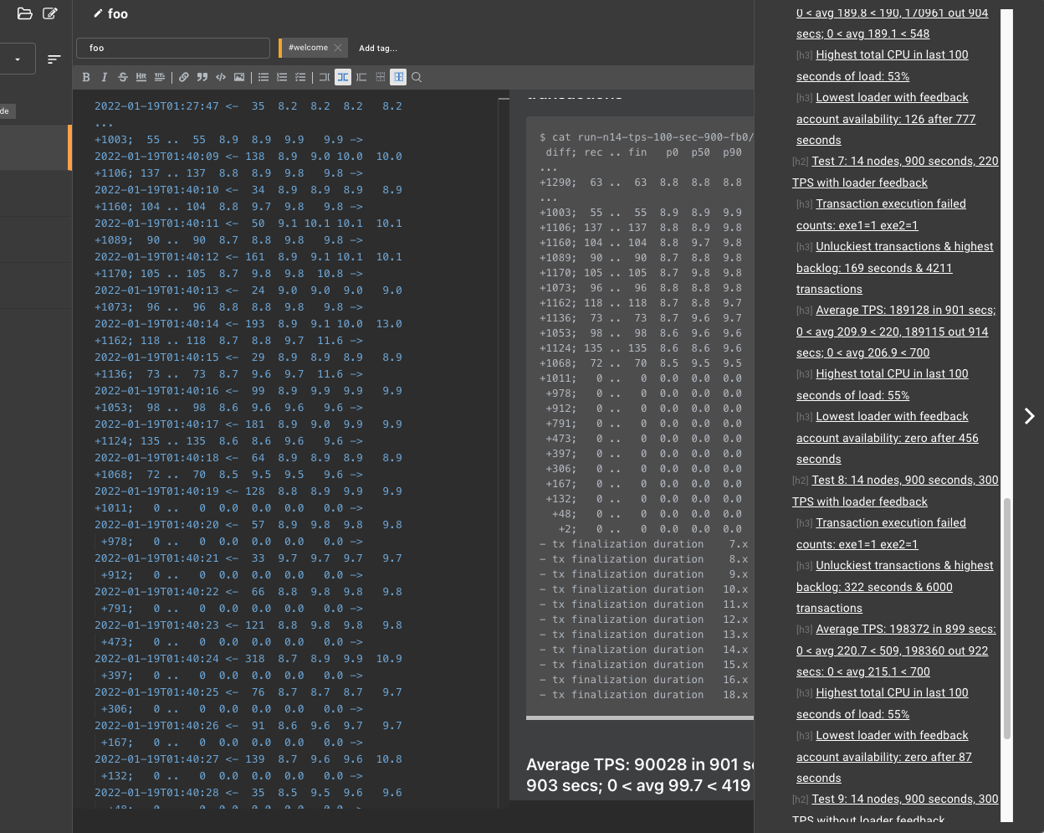This screenshot has height=833, width=1044.
Task: Apply italic formatting from the toolbar
Action: tap(105, 77)
